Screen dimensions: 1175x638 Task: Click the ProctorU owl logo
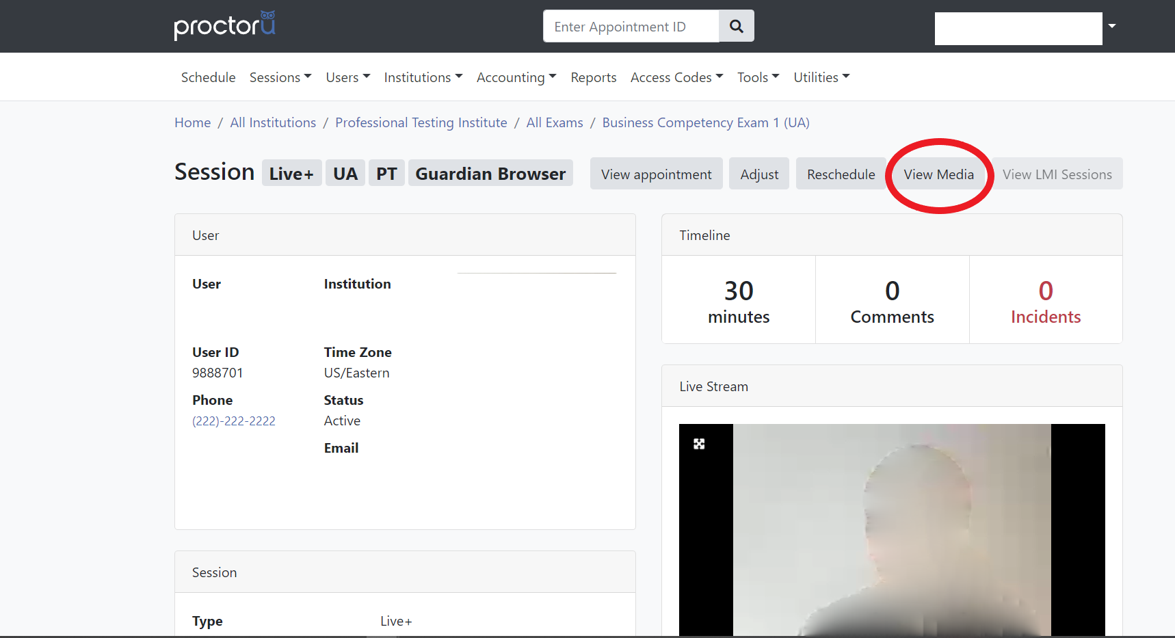[224, 25]
